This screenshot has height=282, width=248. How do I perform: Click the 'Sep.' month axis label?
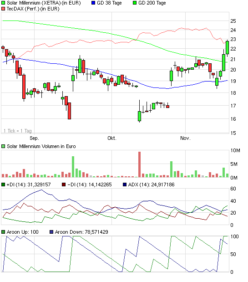coord(34,138)
